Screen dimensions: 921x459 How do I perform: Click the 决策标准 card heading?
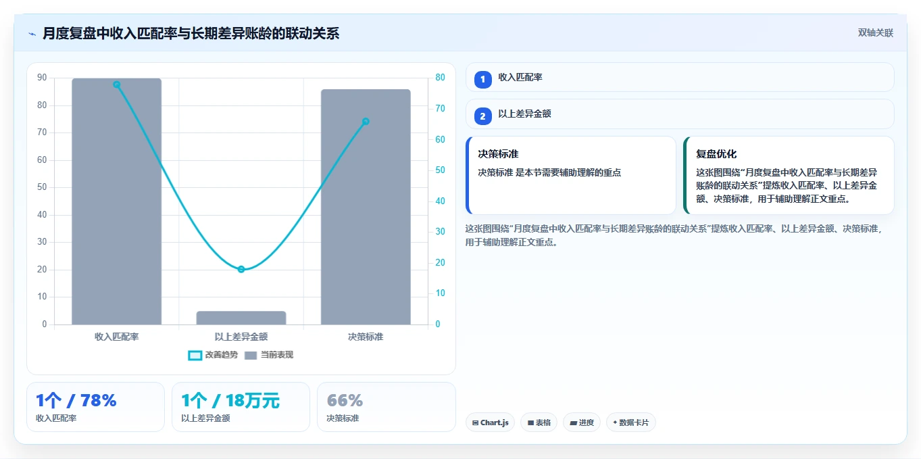(498, 154)
